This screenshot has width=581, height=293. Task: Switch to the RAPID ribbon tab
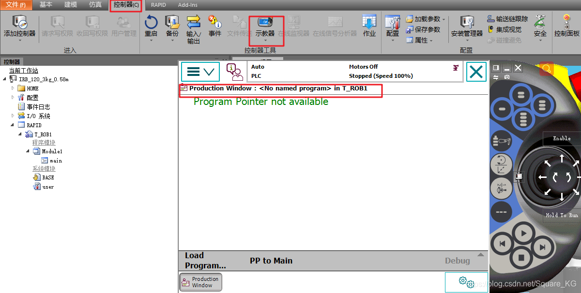(x=158, y=5)
